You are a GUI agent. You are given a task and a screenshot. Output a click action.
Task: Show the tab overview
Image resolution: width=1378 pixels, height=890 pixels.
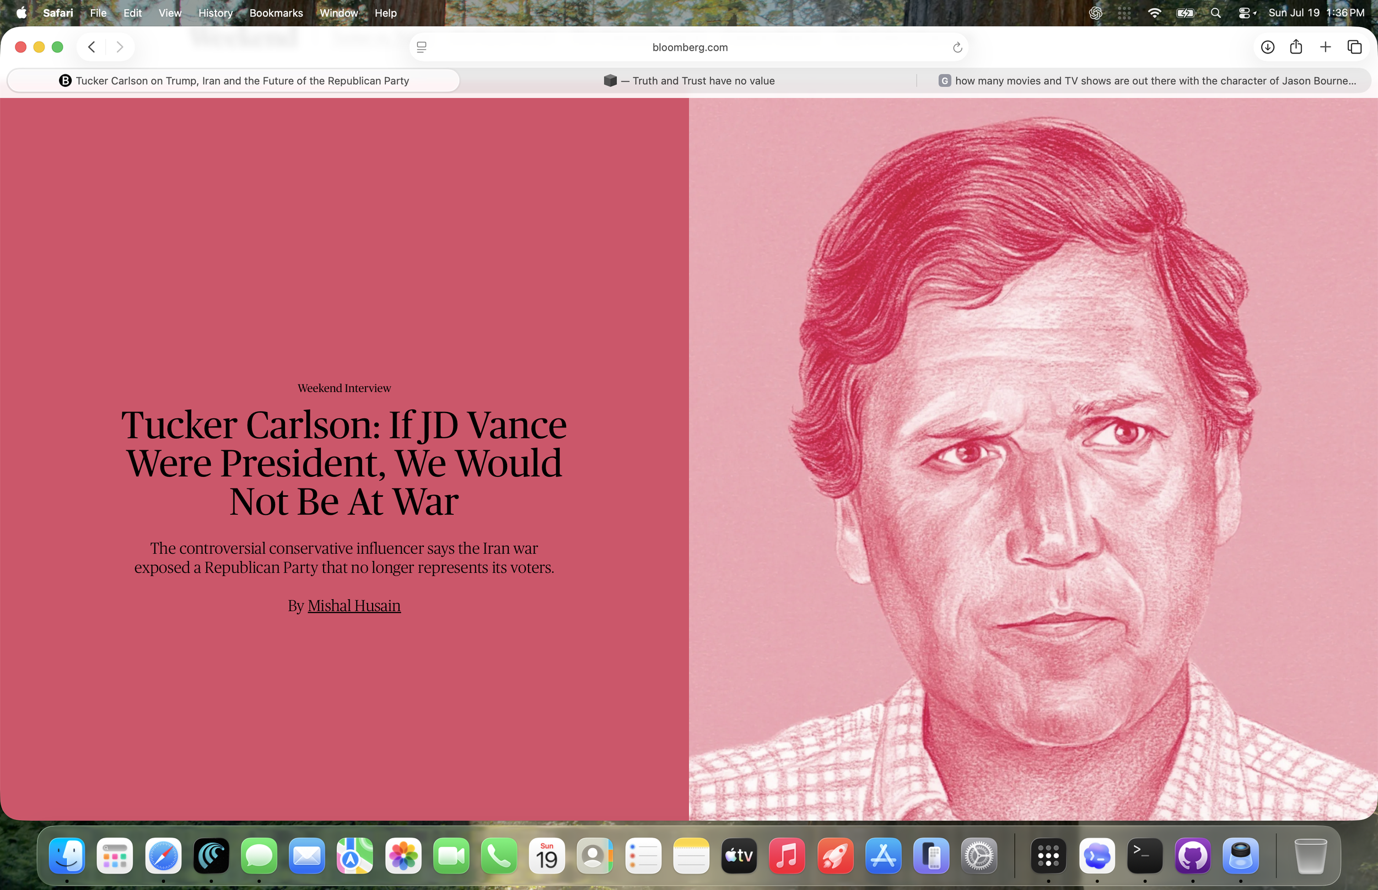pyautogui.click(x=1354, y=47)
